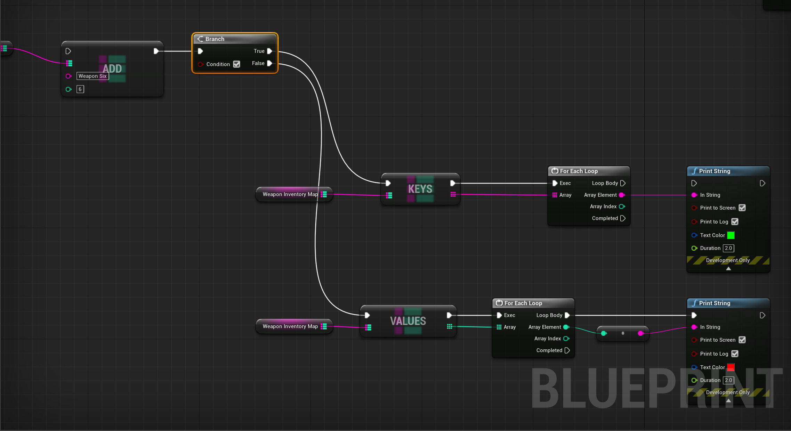Viewport: 791px width, 431px height.
Task: Click the Branch node's False output pin
Action: pyautogui.click(x=269, y=63)
